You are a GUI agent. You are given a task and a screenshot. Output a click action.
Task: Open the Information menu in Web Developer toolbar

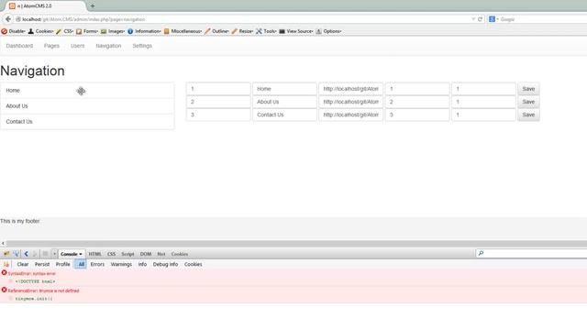click(144, 31)
